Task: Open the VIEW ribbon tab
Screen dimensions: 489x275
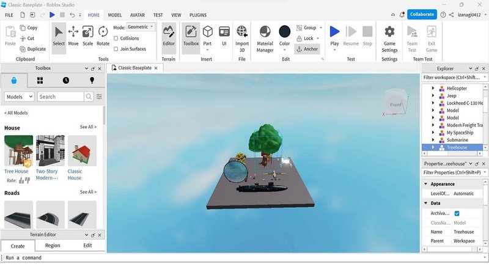Action: 176,15
